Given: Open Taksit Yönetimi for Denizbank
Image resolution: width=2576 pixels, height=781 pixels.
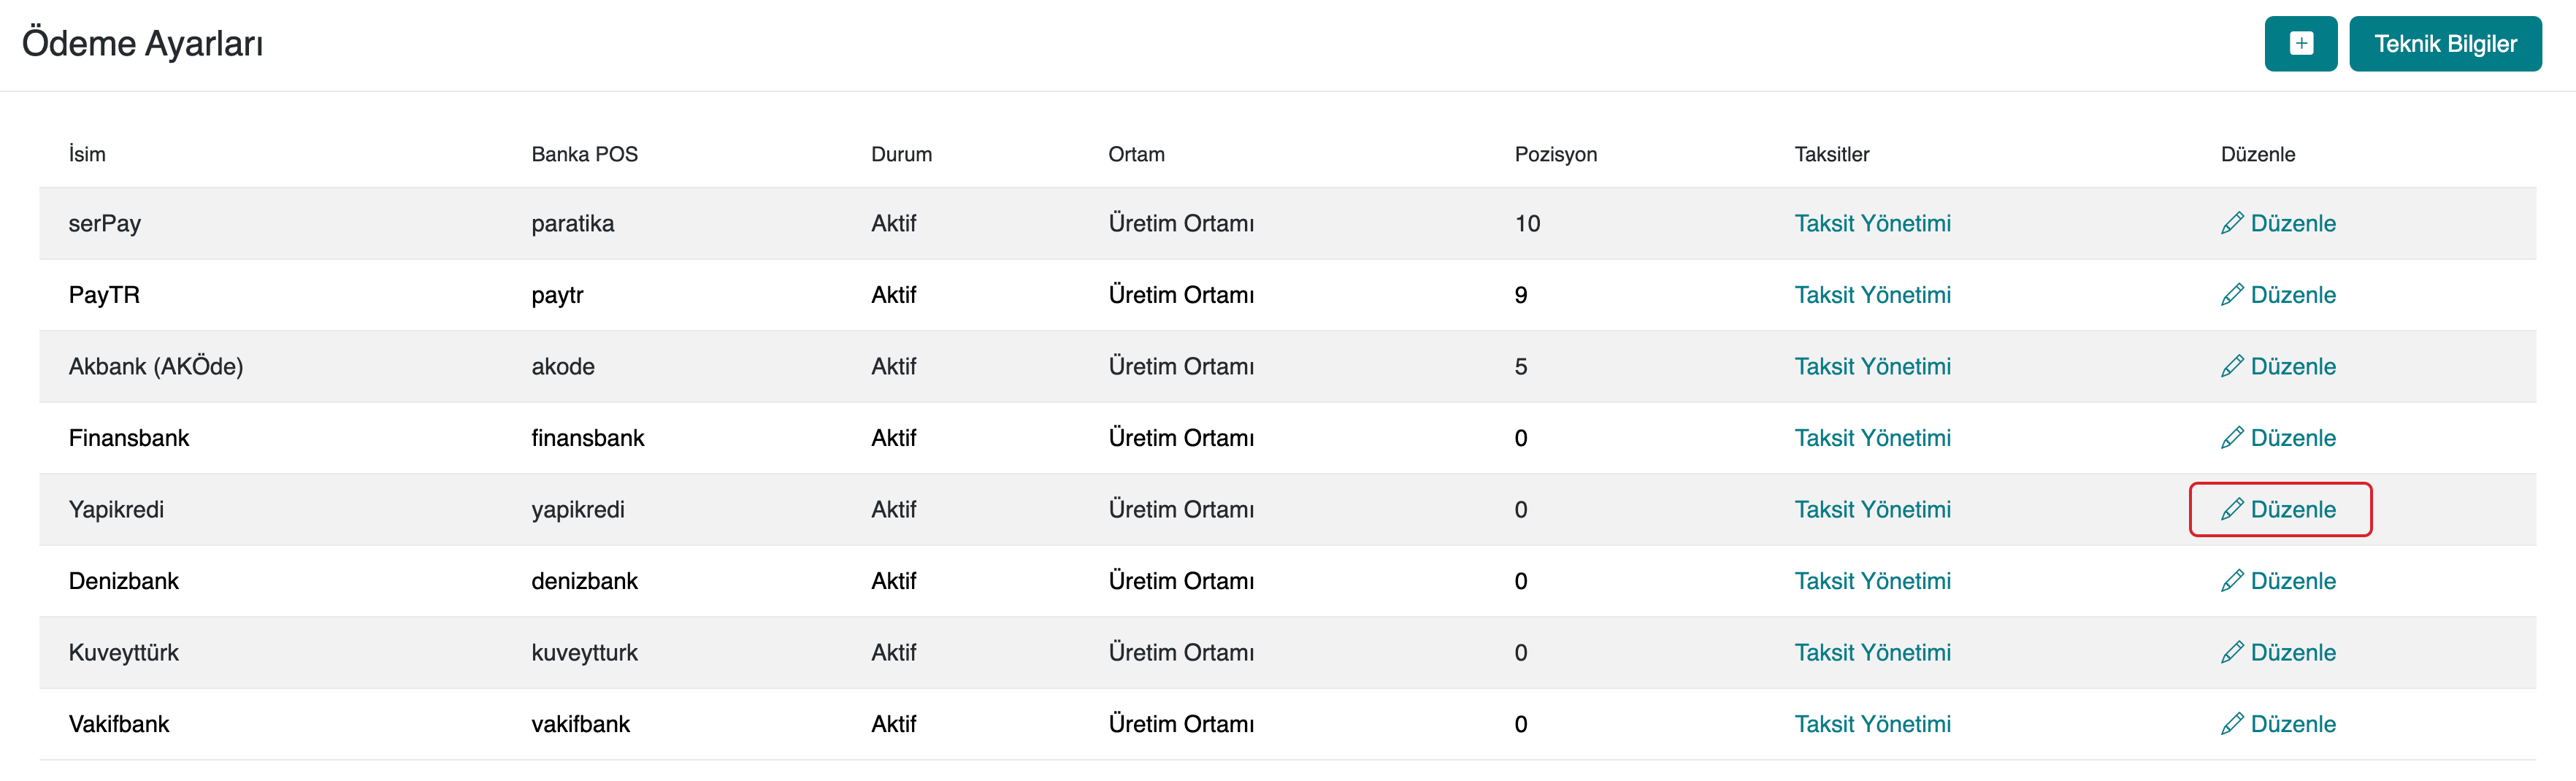Looking at the screenshot, I should [1872, 581].
